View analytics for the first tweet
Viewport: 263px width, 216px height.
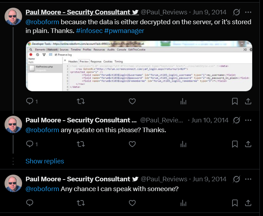click(183, 101)
